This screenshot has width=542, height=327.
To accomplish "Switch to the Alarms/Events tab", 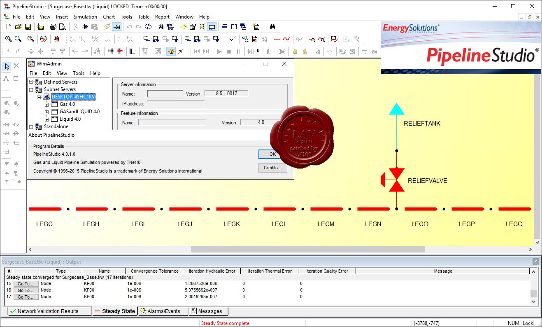I will coord(163,311).
